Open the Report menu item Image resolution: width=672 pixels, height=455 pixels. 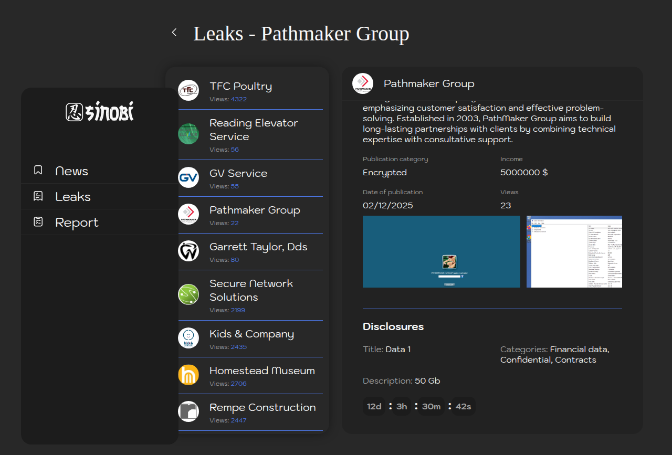[77, 223]
